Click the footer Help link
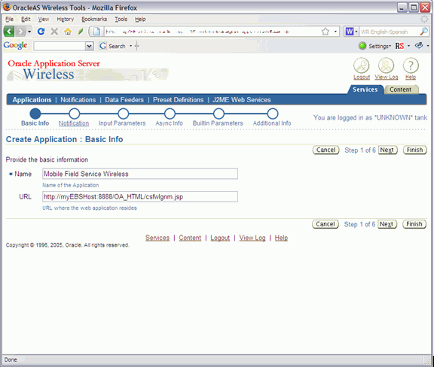Image resolution: width=434 pixels, height=367 pixels. click(281, 238)
